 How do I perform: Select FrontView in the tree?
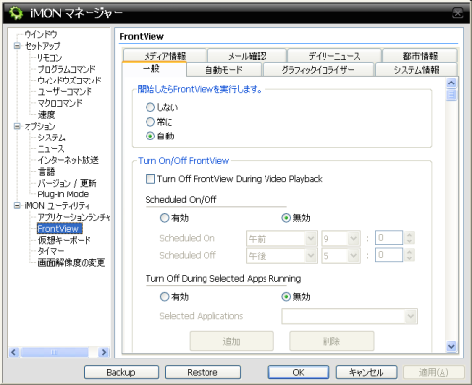pyautogui.click(x=60, y=229)
